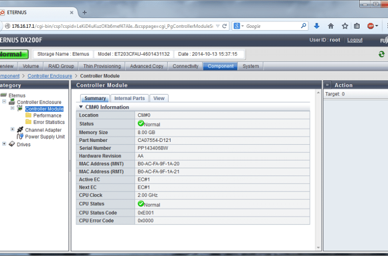Click the site identity globe icon
This screenshot has width=388, height=256.
pos(7,26)
